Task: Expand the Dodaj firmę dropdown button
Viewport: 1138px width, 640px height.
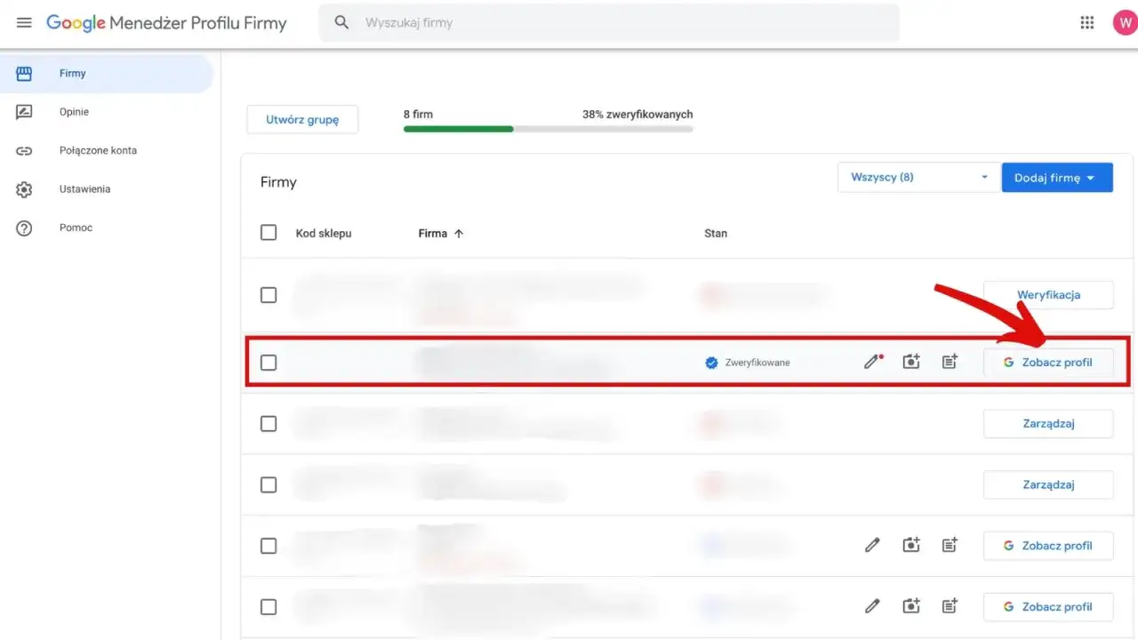Action: [1057, 178]
